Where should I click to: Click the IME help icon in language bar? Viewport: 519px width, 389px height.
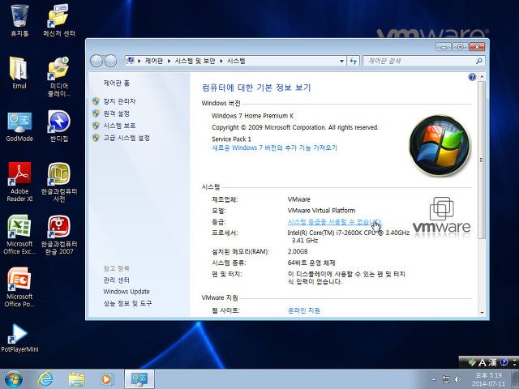(x=504, y=362)
